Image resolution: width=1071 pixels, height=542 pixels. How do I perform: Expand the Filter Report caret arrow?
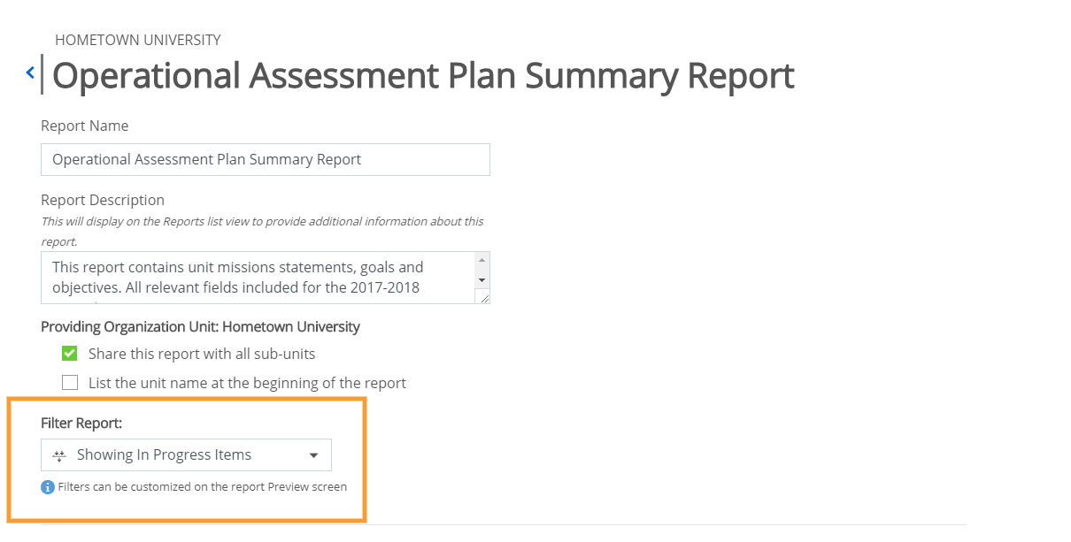pos(313,456)
